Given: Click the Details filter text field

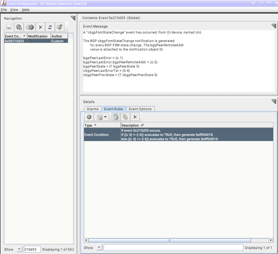Looking at the screenshot, I should (173, 247).
